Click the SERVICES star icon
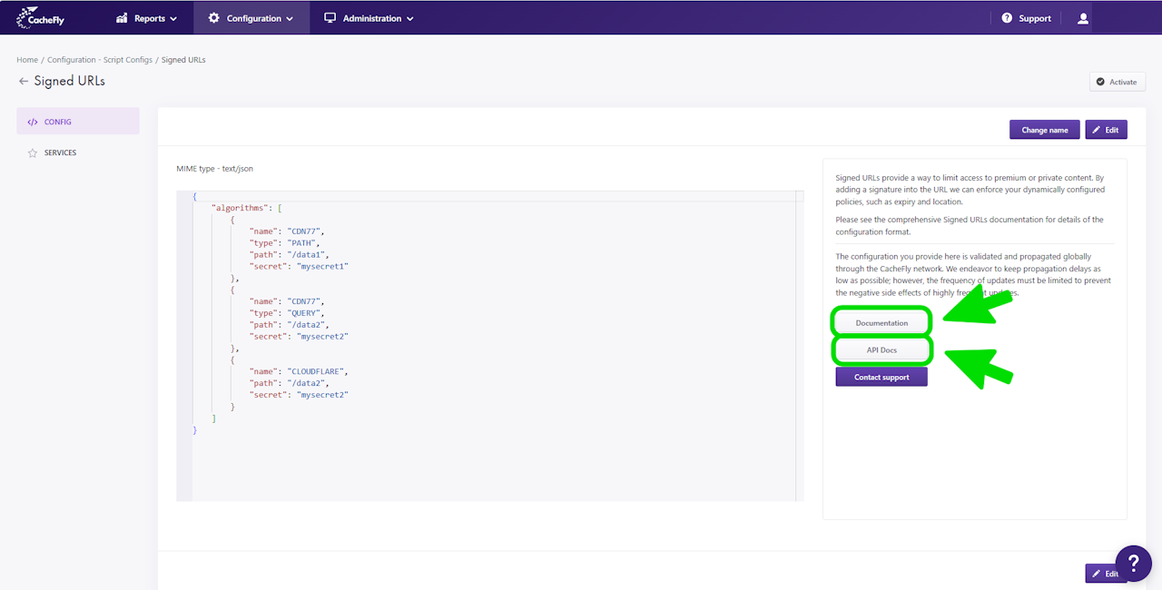 pos(33,152)
